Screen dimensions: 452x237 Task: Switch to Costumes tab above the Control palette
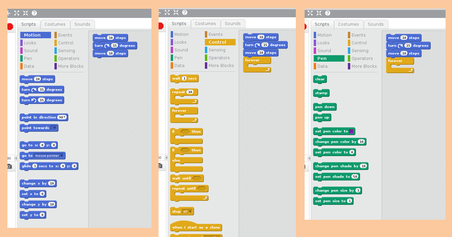[x=205, y=24]
